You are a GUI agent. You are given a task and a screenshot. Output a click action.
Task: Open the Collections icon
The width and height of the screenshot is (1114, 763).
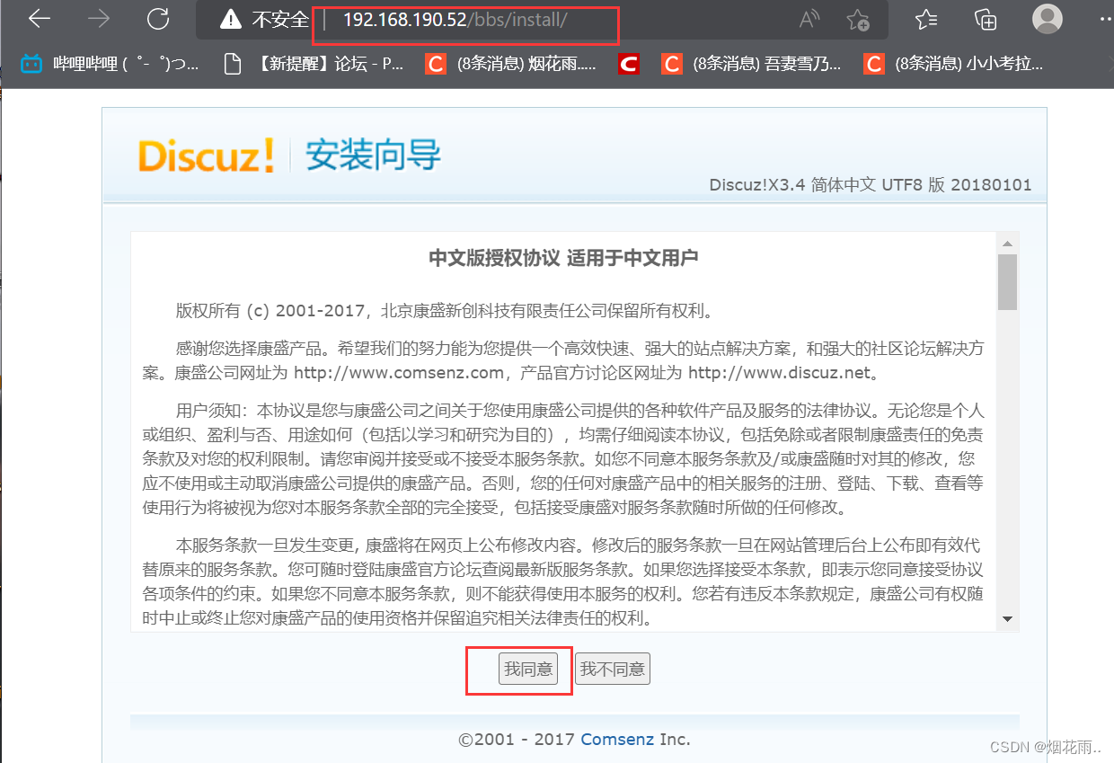click(x=986, y=20)
